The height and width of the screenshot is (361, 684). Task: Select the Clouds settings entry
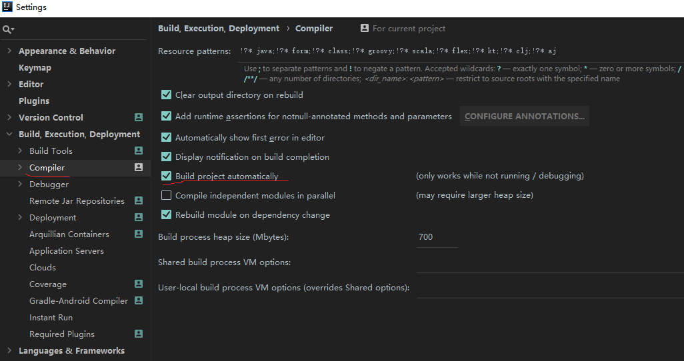42,267
